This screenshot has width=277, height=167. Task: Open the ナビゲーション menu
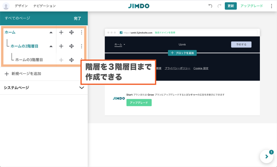coord(44,6)
